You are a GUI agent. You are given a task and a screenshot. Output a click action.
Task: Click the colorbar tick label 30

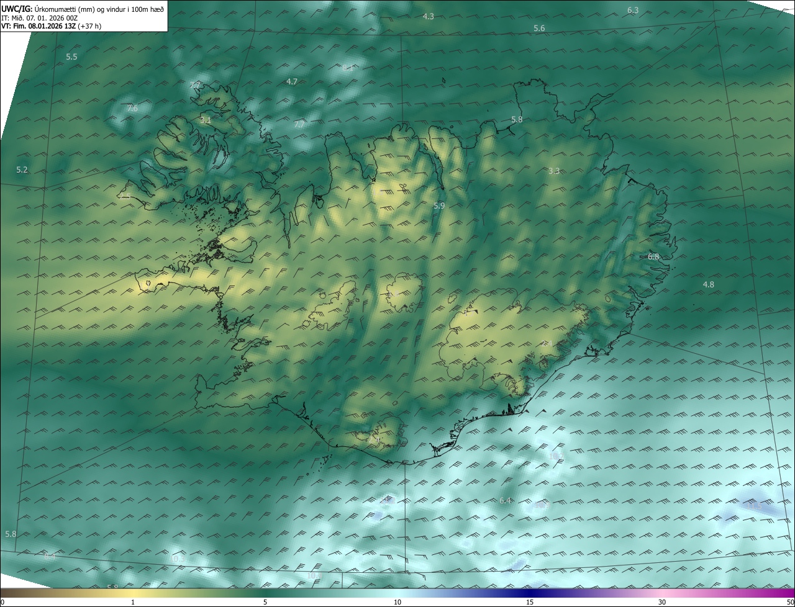(662, 602)
